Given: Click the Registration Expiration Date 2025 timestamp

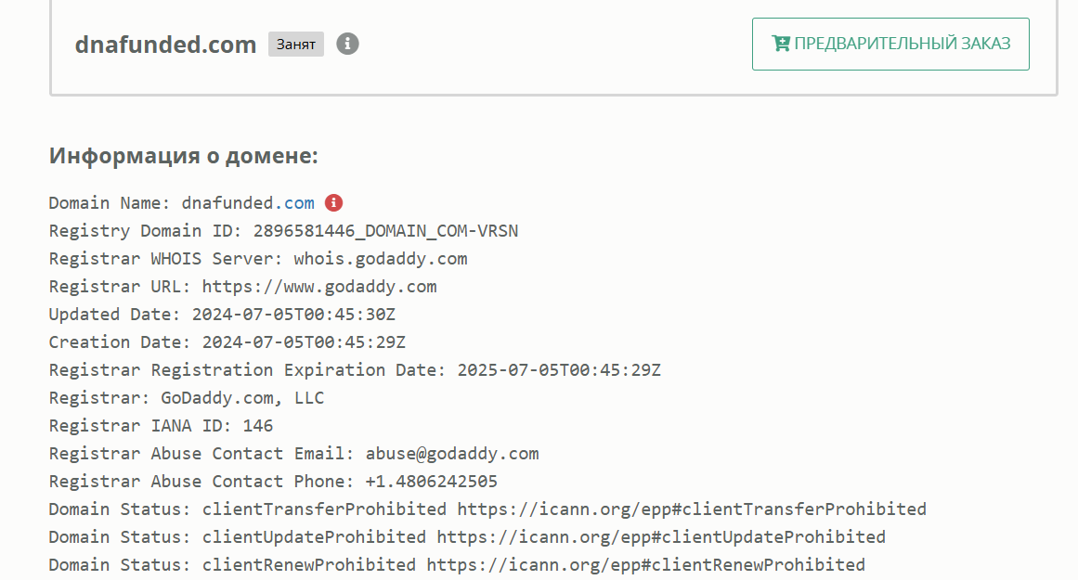Looking at the screenshot, I should point(559,369).
